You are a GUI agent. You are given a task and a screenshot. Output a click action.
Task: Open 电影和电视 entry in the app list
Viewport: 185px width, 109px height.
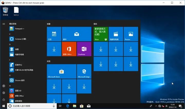click(26, 54)
